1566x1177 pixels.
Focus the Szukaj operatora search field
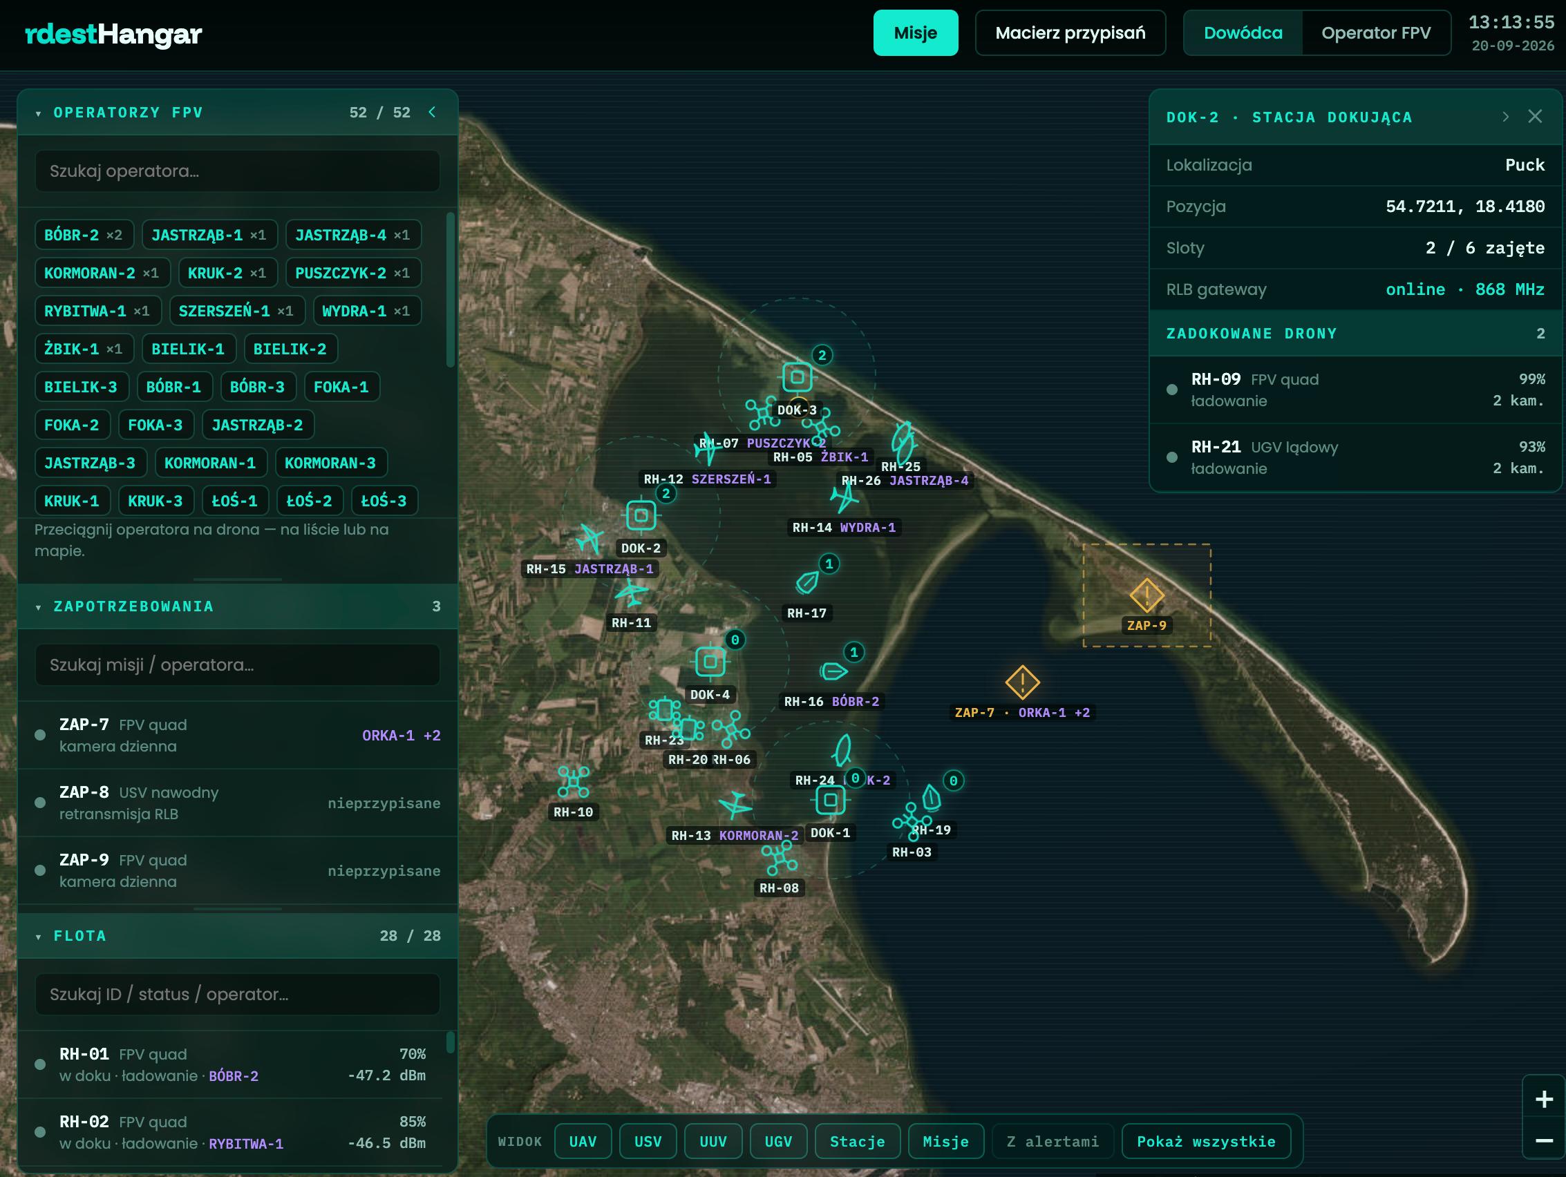tap(237, 171)
